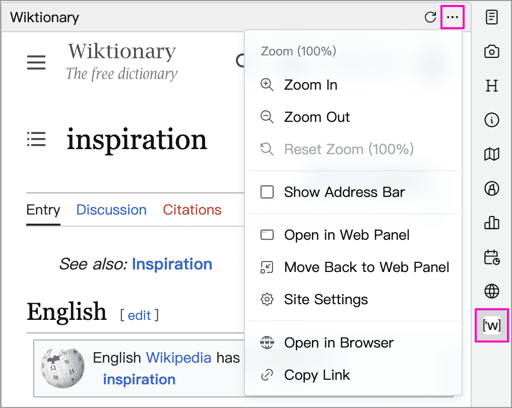
Task: Click the edit link beside English
Action: tap(139, 315)
